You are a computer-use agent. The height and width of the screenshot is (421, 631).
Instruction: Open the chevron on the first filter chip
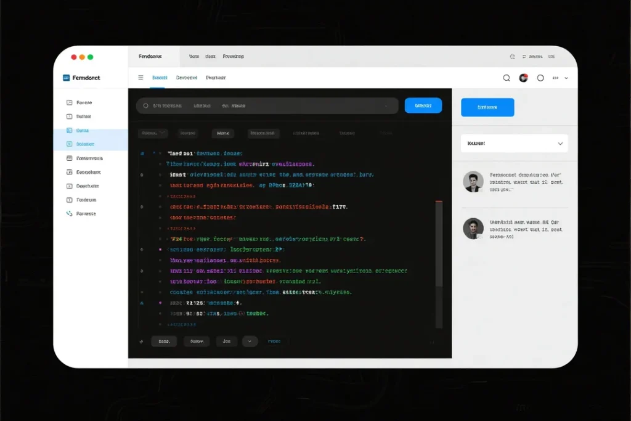(163, 133)
